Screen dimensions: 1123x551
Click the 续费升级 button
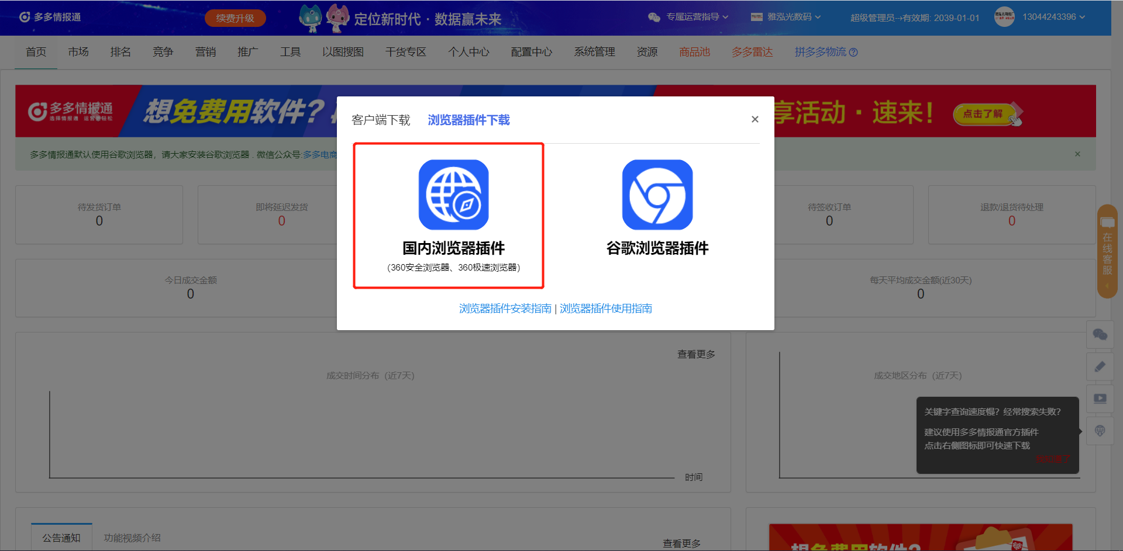(235, 18)
